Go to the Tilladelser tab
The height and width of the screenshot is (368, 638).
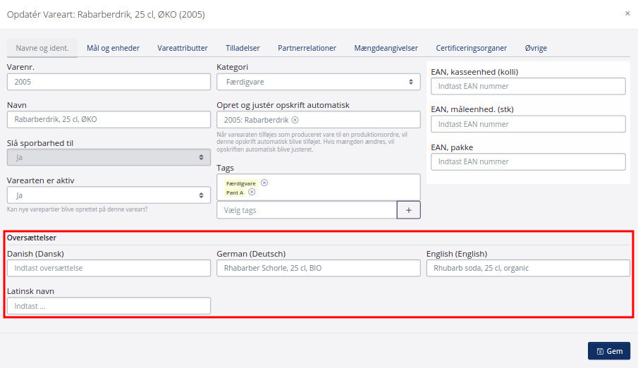pyautogui.click(x=243, y=48)
